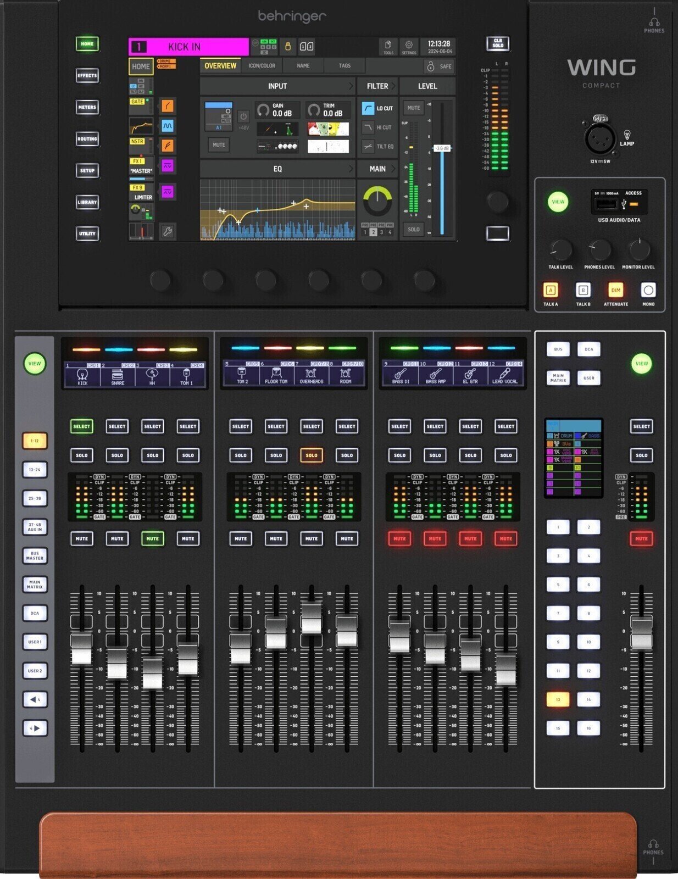The image size is (678, 879).
Task: Switch to the TAGS tab
Action: point(344,66)
